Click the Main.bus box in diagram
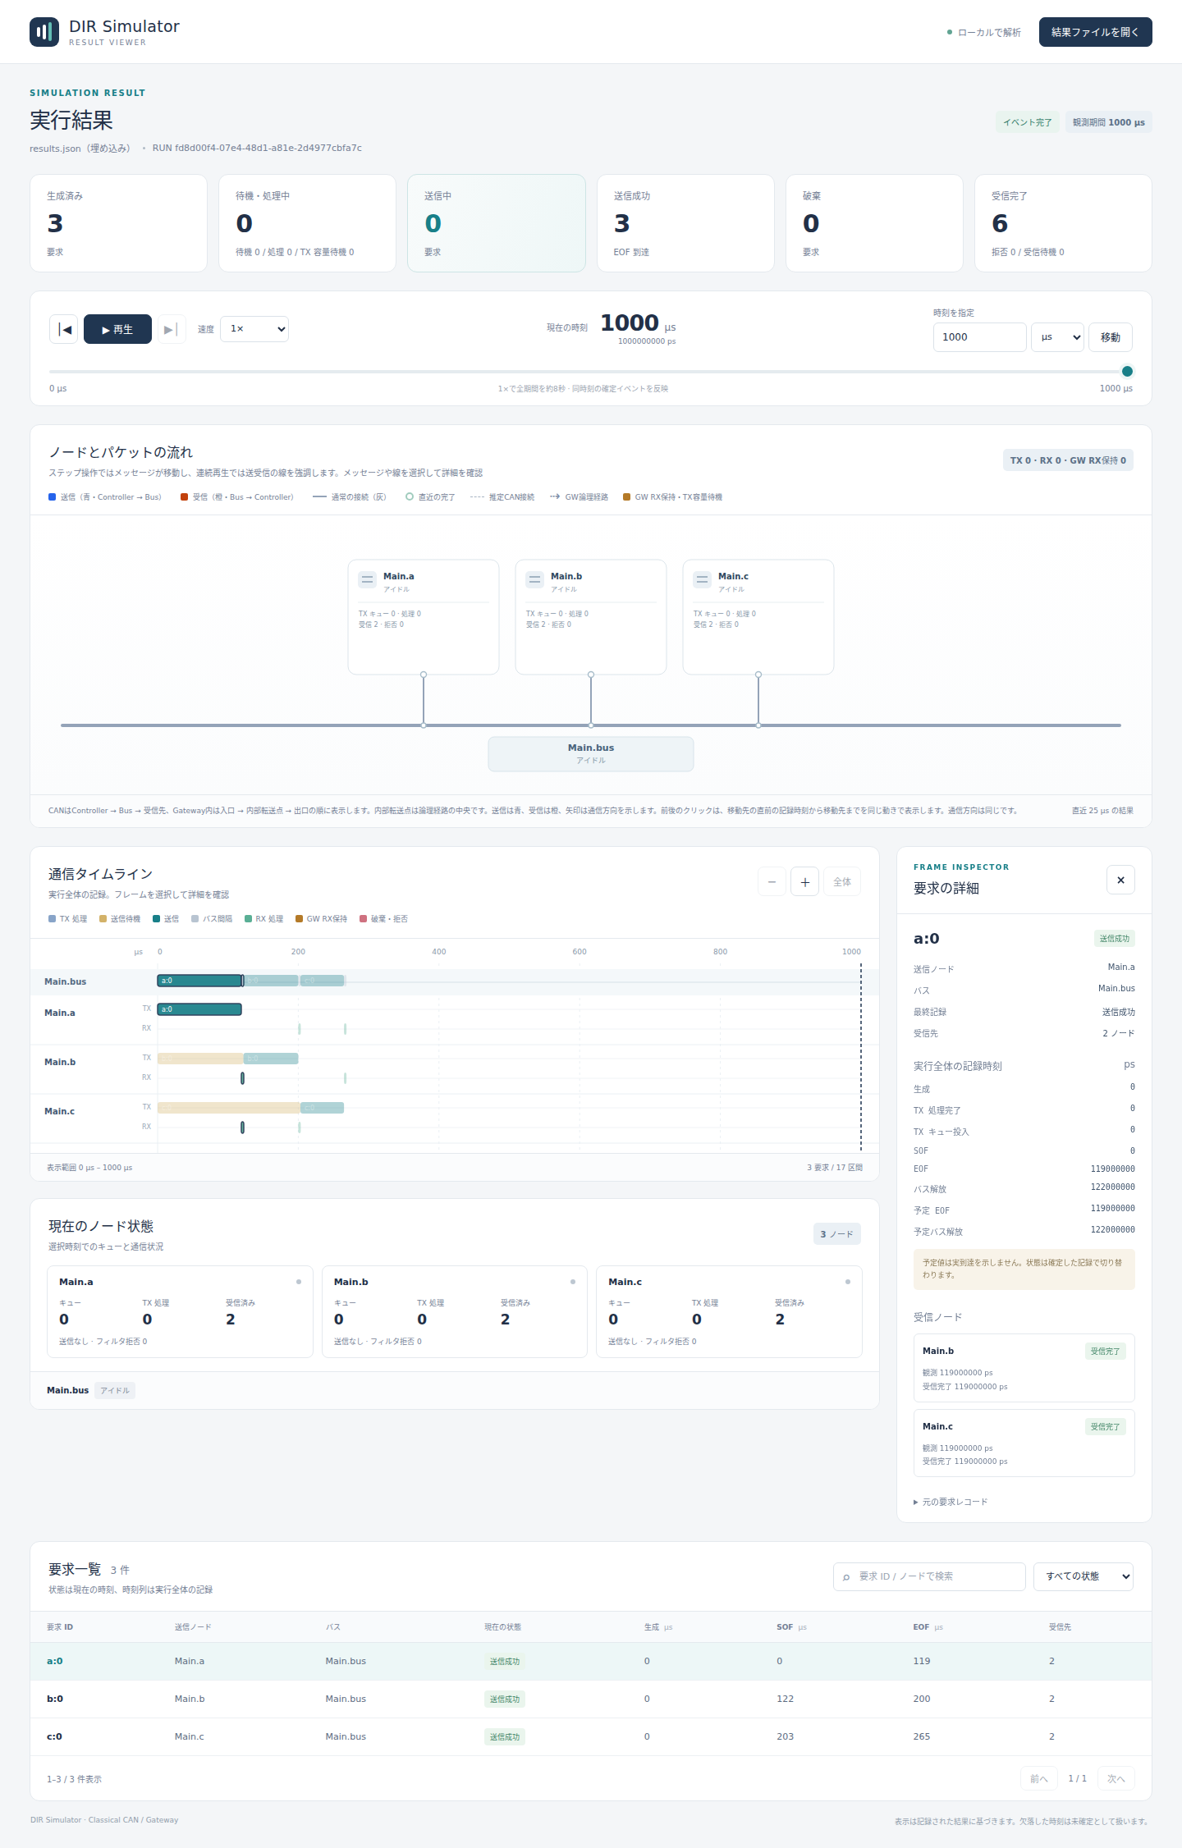Viewport: 1182px width, 1848px height. point(591,754)
